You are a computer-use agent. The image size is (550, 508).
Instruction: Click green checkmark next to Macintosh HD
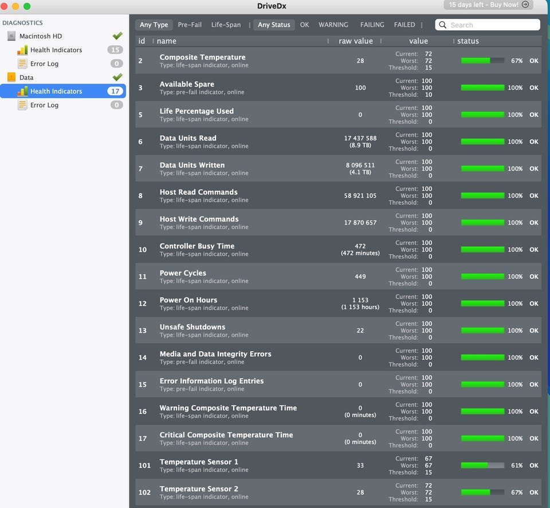tap(117, 36)
